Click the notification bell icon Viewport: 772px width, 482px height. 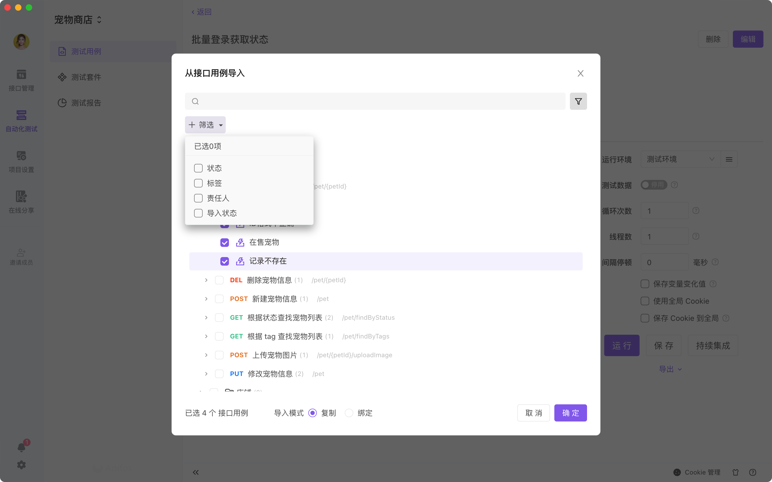coord(21,447)
